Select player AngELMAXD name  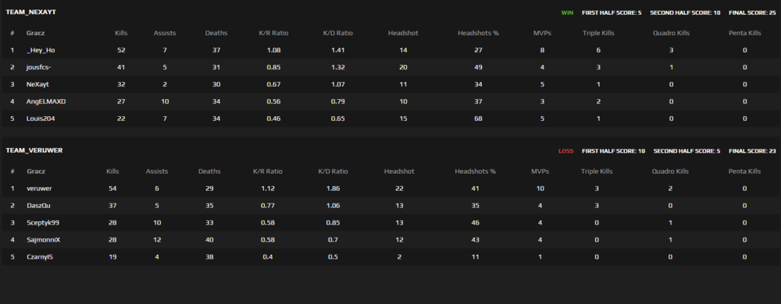coord(46,101)
